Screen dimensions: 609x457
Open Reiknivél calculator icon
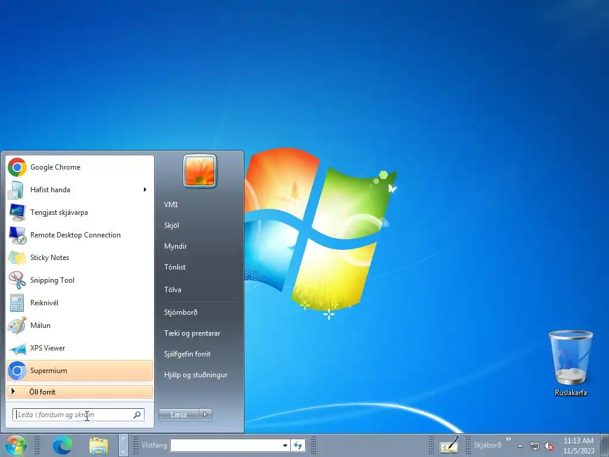click(17, 303)
